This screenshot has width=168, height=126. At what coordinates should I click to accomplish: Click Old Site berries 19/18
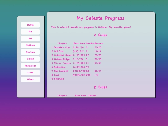tap(98, 51)
